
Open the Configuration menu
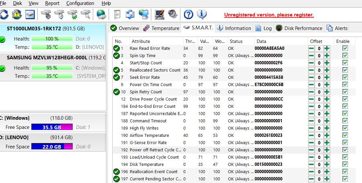[80, 3]
